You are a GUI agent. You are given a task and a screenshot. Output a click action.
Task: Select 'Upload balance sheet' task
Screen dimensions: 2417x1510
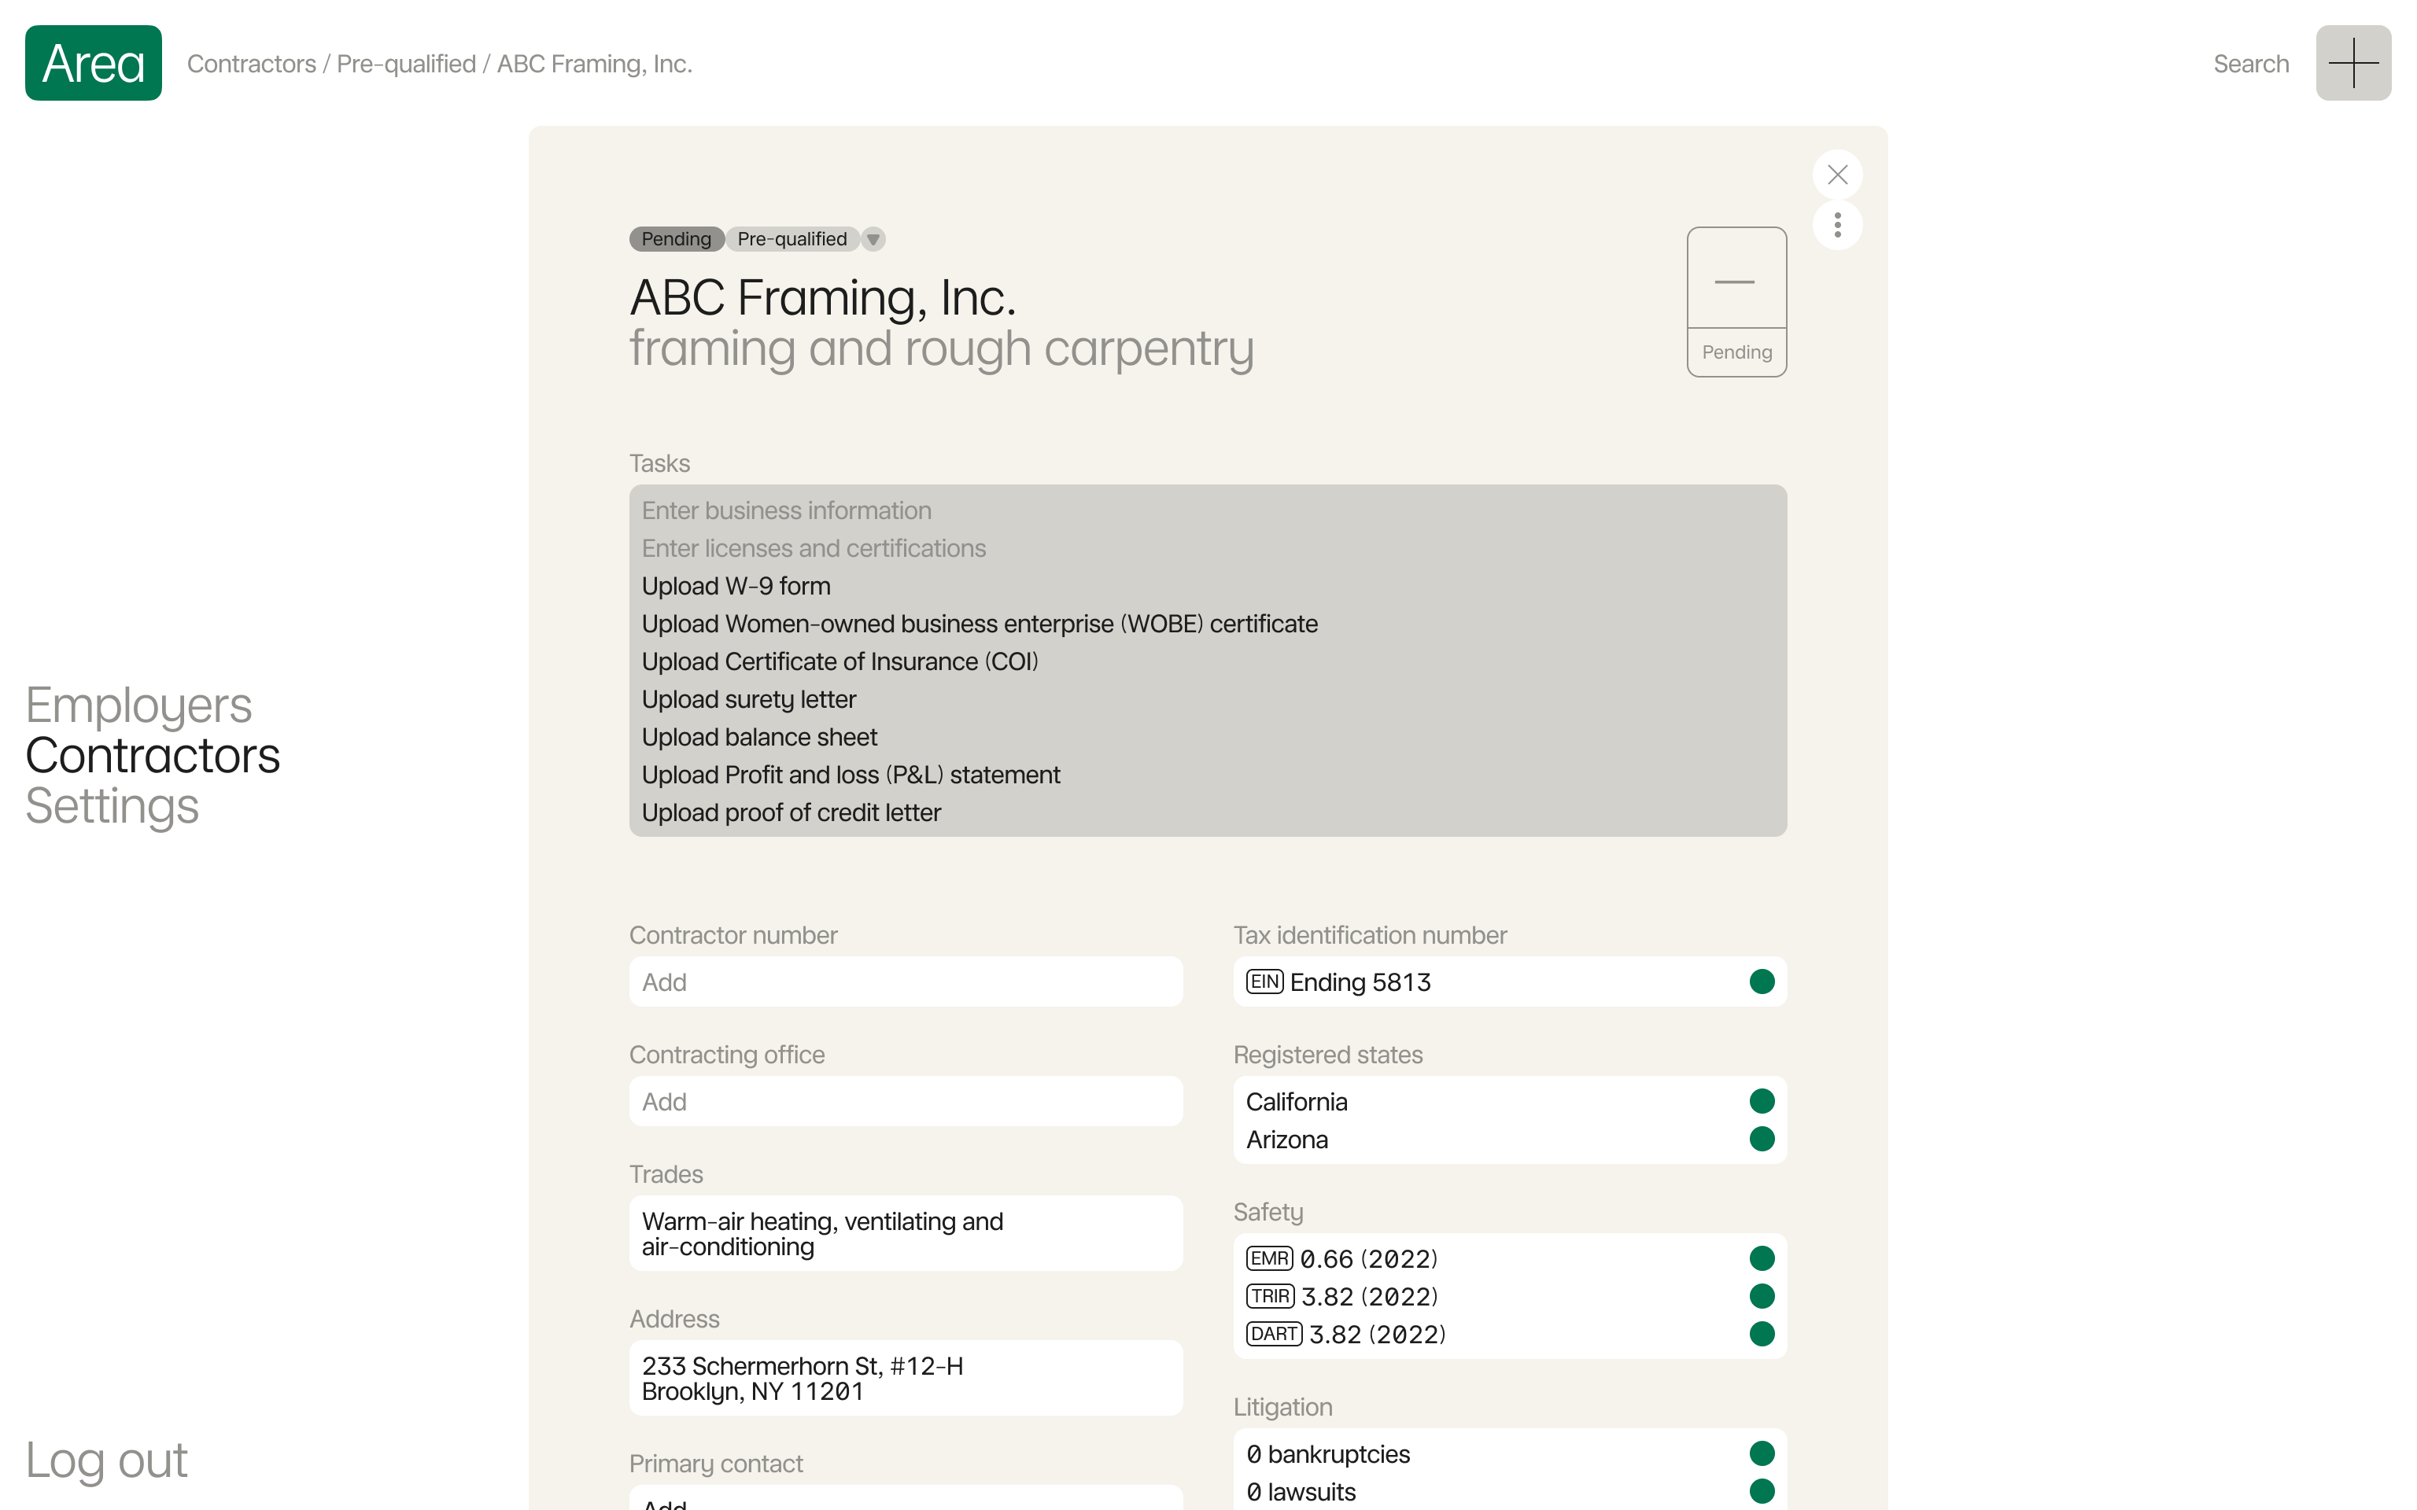click(1208, 737)
